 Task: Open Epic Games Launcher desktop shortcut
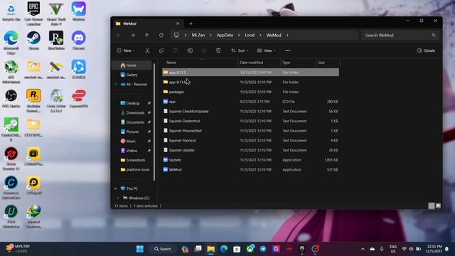coord(33,14)
